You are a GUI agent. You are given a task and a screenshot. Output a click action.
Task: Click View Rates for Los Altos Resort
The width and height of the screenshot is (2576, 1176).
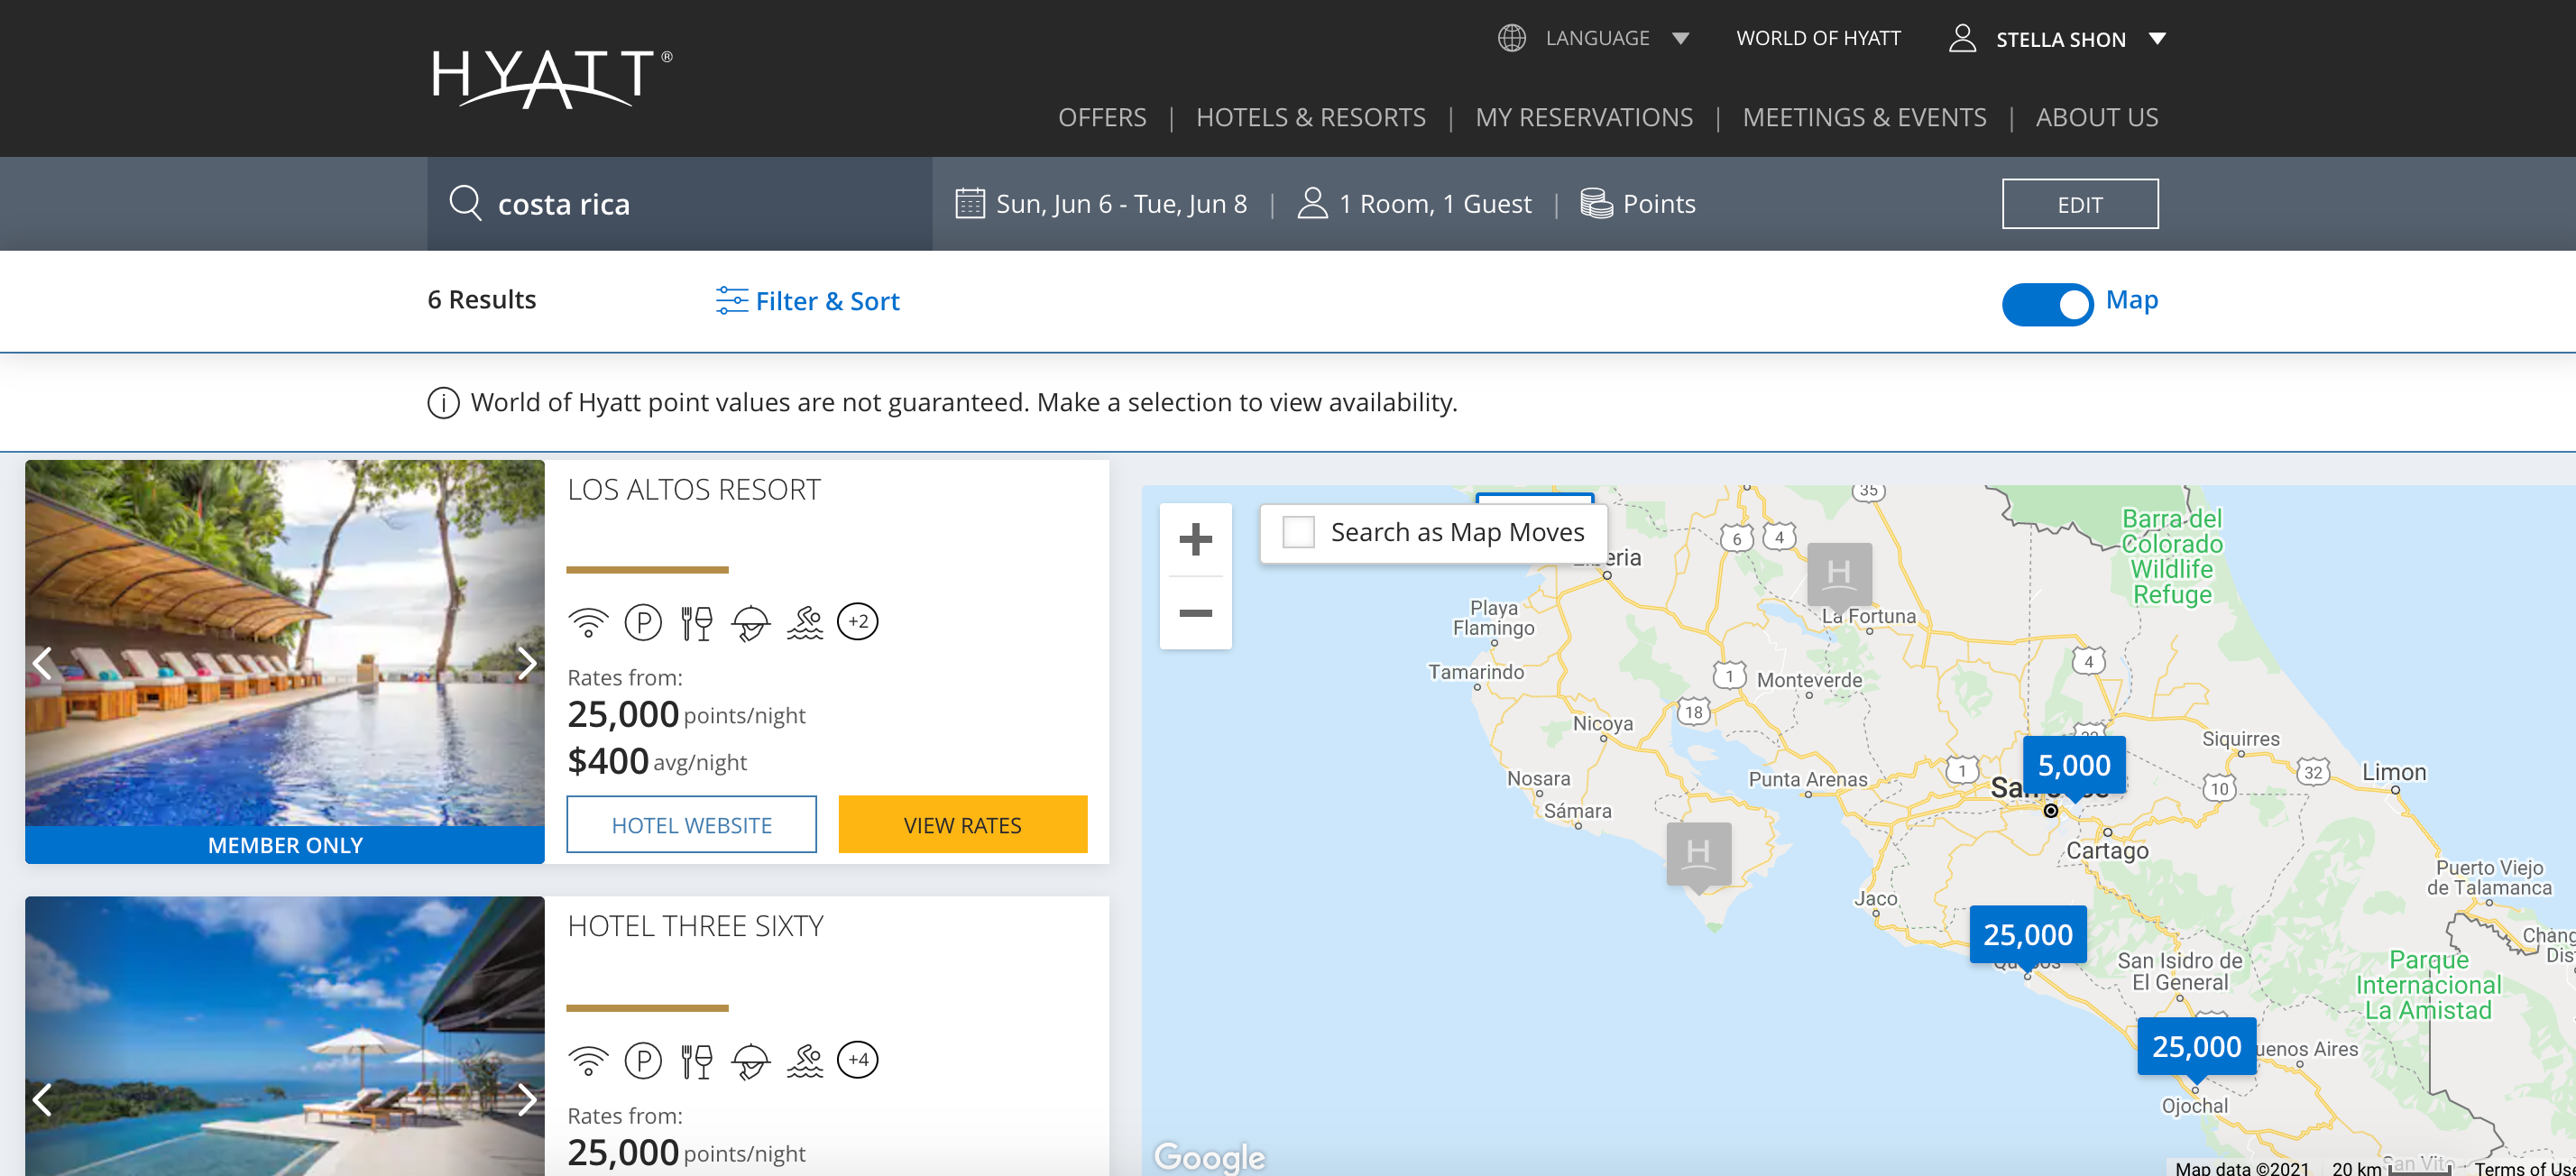coord(962,825)
